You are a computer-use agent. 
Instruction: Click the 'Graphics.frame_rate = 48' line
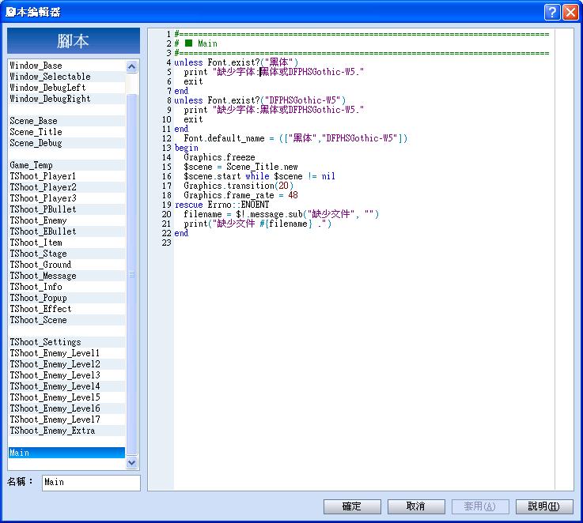coord(240,195)
